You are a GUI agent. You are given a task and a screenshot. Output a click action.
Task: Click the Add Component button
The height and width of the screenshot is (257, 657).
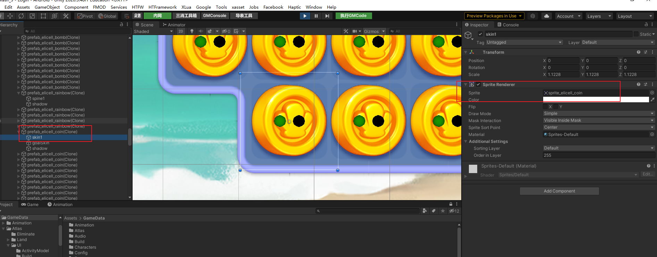click(x=559, y=191)
